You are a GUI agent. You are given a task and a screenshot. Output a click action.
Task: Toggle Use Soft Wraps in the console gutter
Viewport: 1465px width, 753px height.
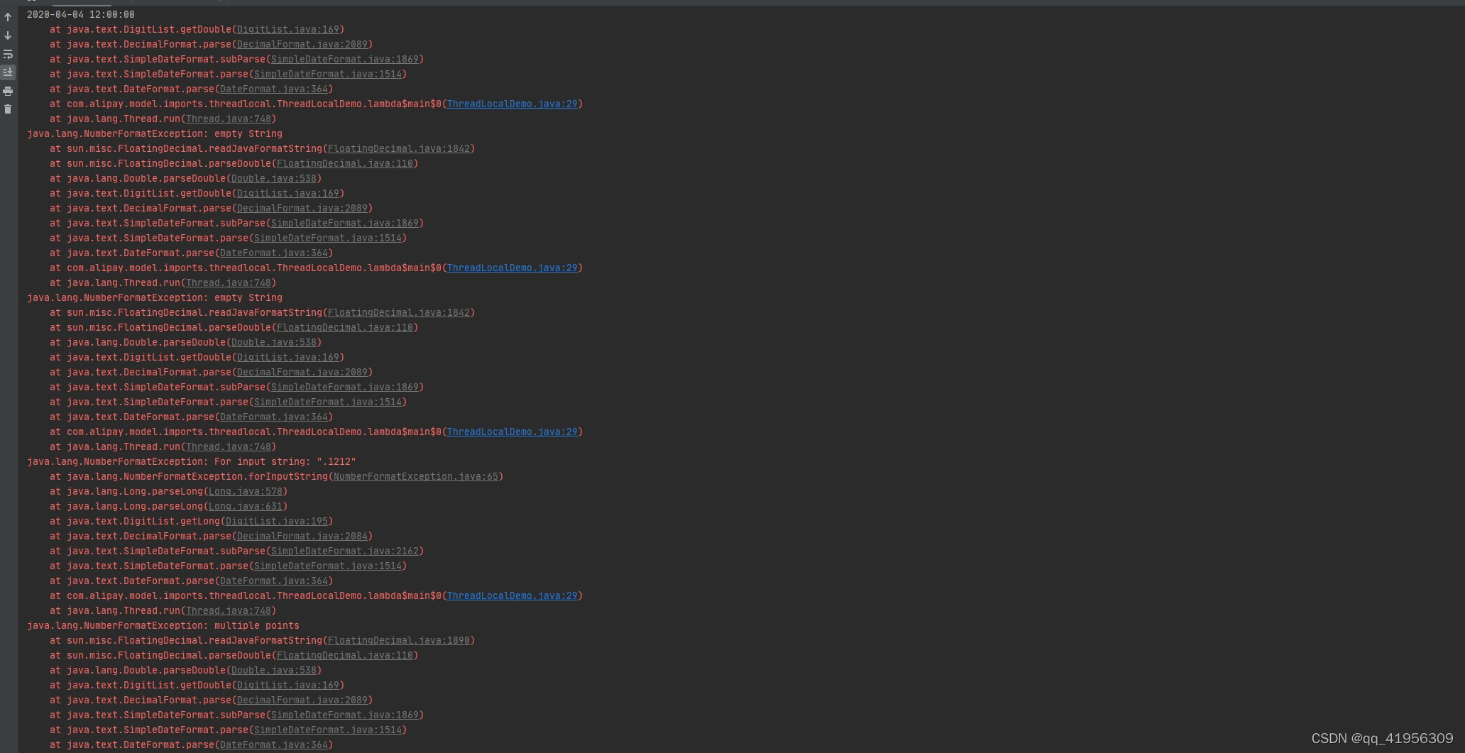pos(8,54)
